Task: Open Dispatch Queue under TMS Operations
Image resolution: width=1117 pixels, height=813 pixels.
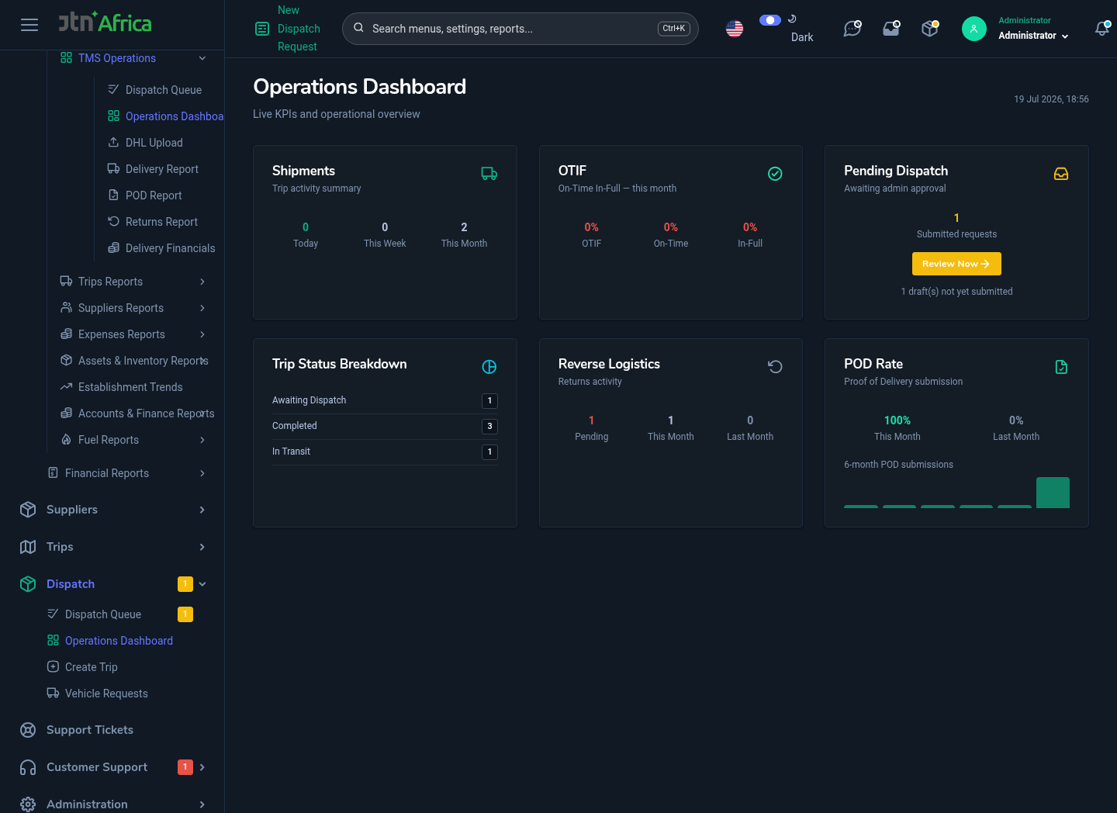Action: 163,90
